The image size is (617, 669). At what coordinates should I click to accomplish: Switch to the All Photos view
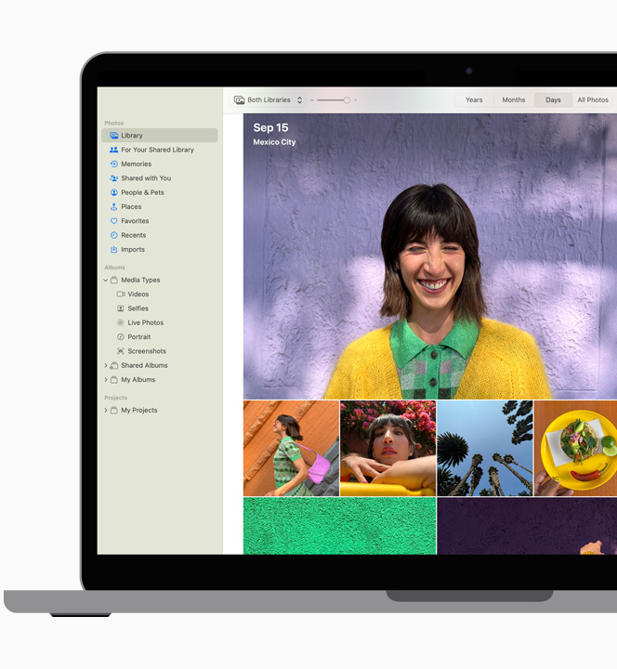tap(593, 99)
